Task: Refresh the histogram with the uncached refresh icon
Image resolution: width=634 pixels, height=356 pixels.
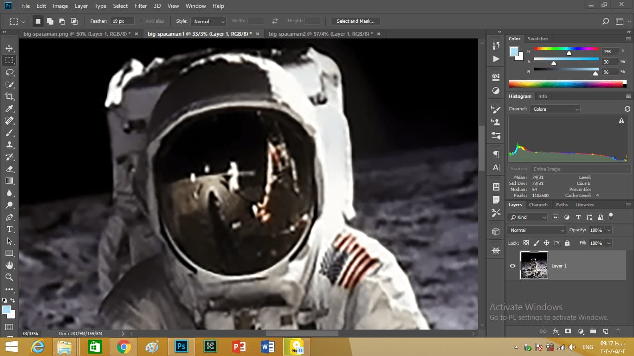Action: (x=628, y=109)
